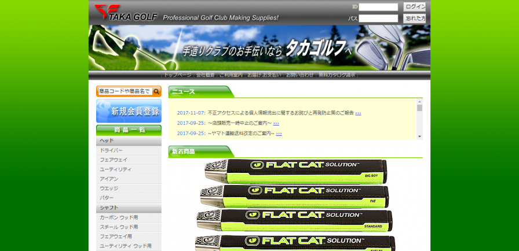Screen dimensions: 519x251
Task: Click the ヘッド section header
Action: pyautogui.click(x=129, y=141)
